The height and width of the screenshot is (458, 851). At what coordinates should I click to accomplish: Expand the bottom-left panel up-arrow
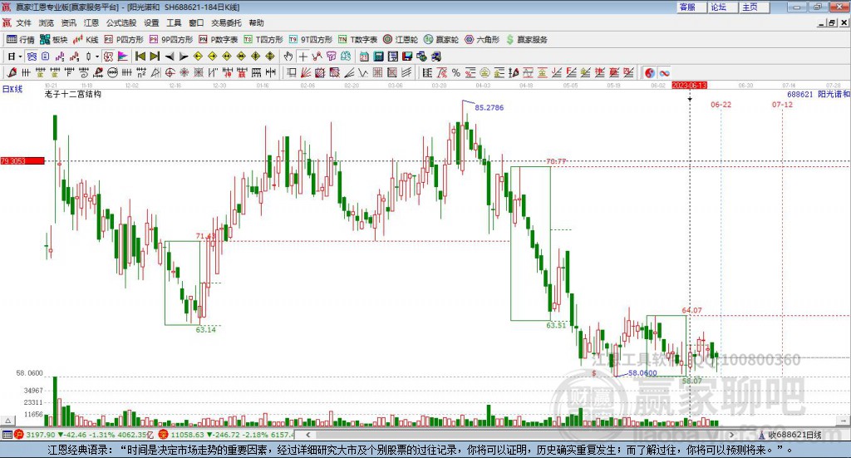pyautogui.click(x=7, y=421)
